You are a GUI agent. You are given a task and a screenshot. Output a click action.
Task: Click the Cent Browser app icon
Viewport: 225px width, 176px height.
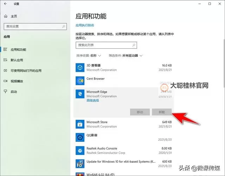click(80, 81)
